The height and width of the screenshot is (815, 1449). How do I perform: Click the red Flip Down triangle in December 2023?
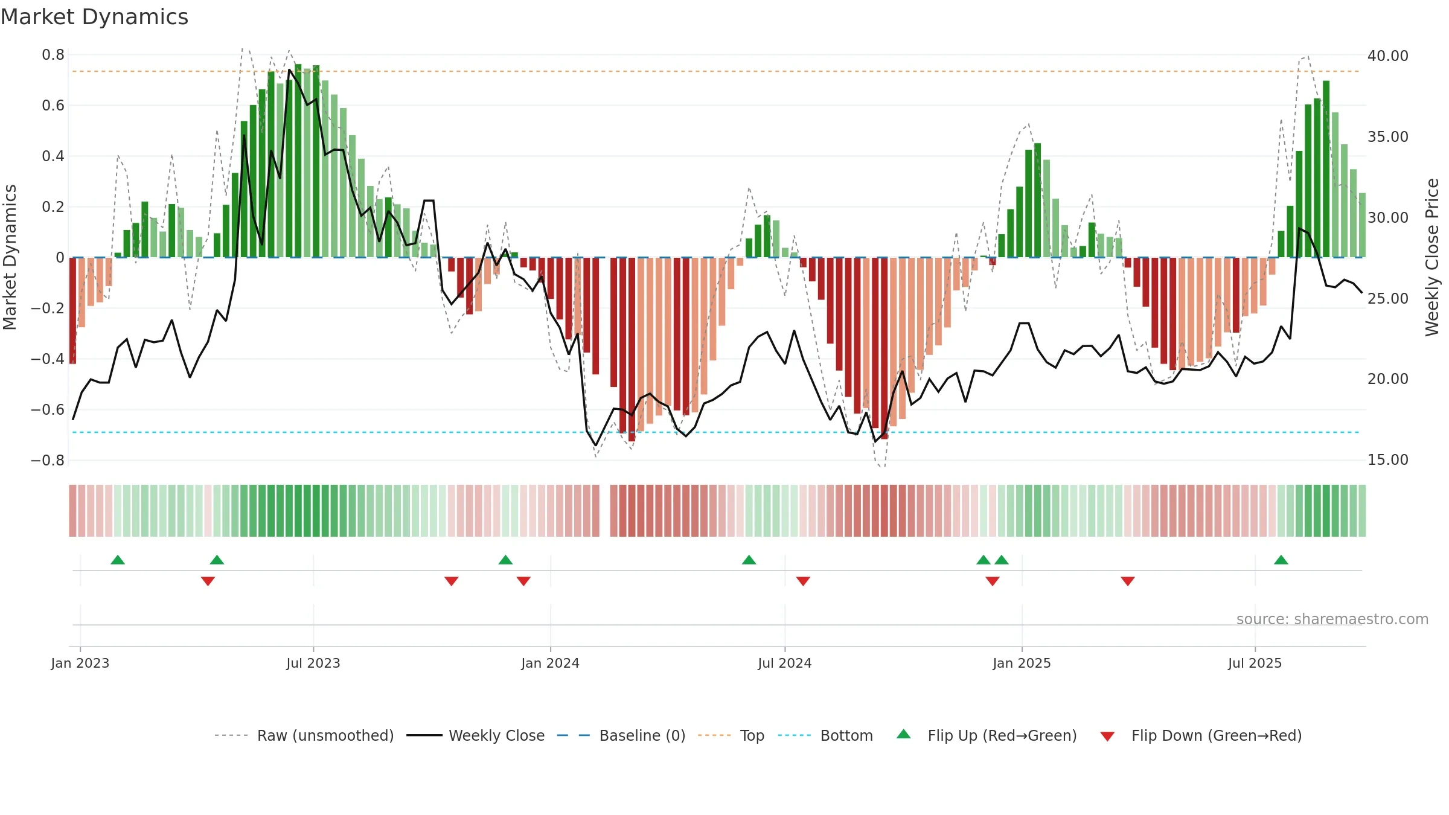pyautogui.click(x=523, y=581)
